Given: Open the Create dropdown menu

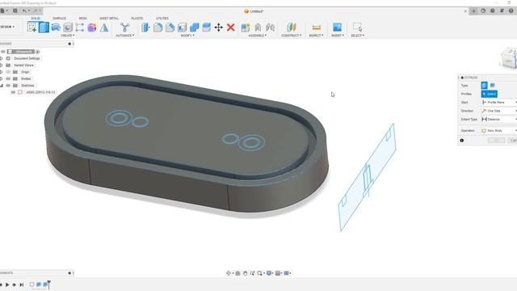Looking at the screenshot, I should coord(68,36).
